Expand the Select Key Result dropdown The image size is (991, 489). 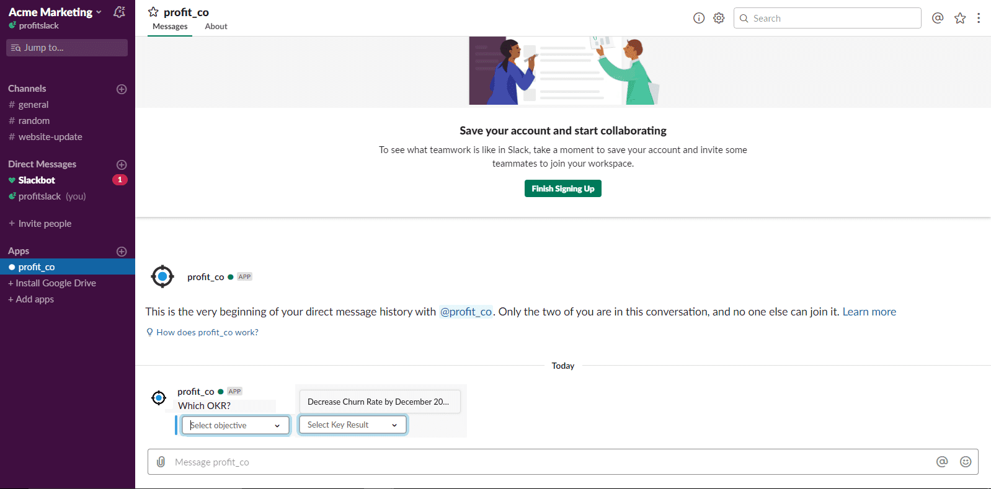[352, 425]
